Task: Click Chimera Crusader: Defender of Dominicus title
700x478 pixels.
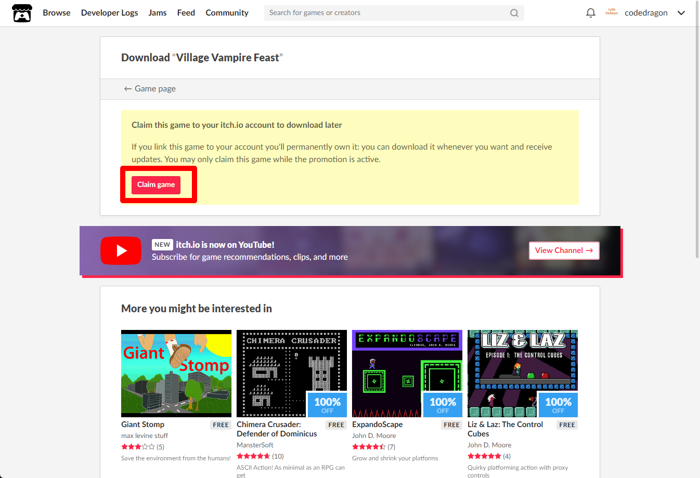Action: pyautogui.click(x=277, y=429)
